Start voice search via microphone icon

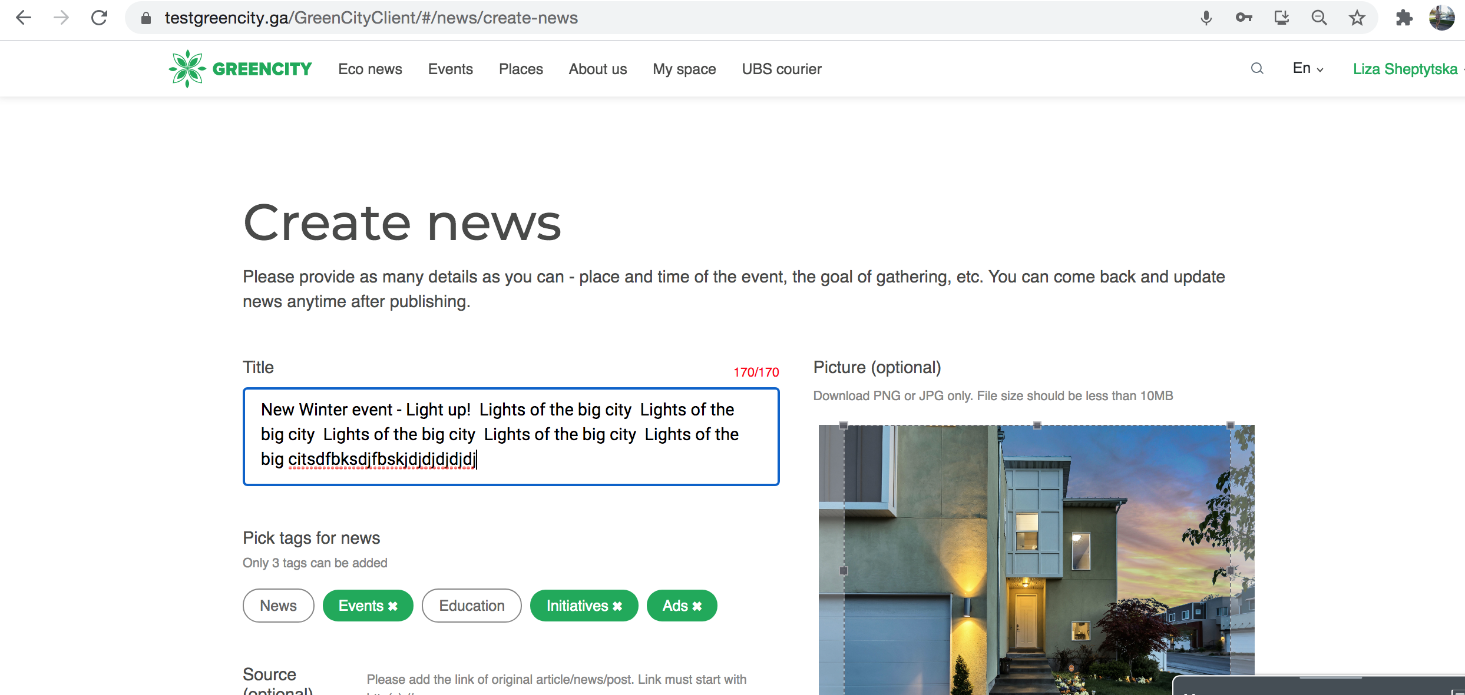[1206, 18]
